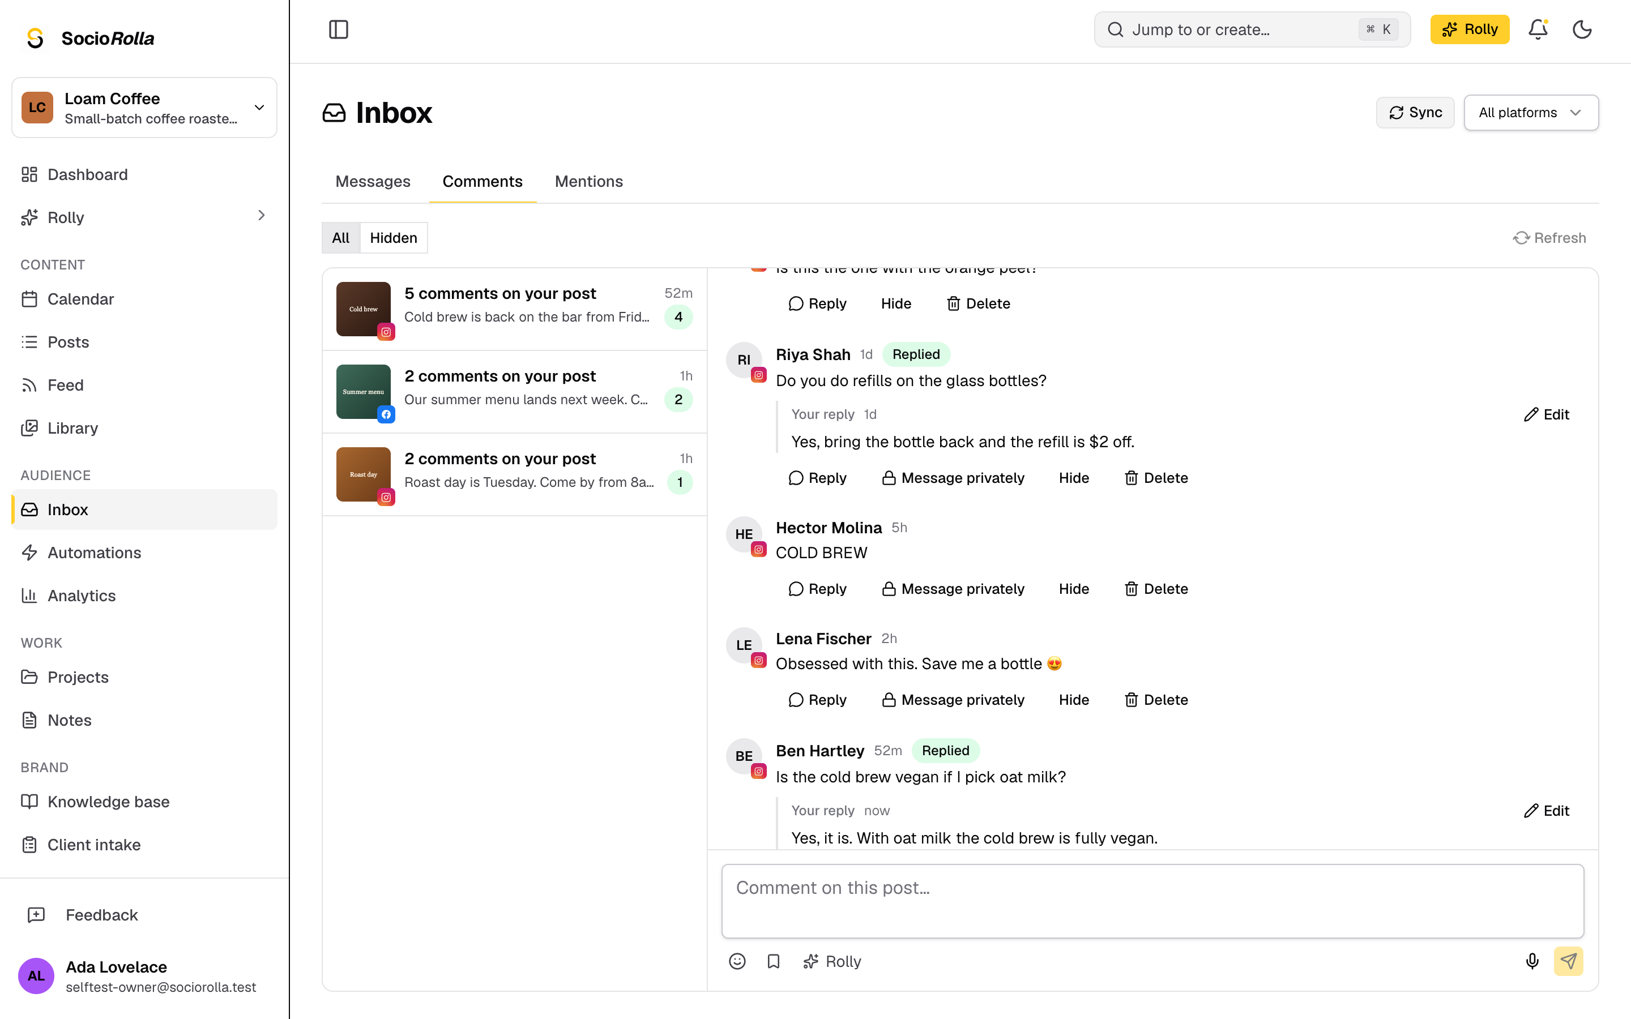The height and width of the screenshot is (1019, 1631).
Task: Open Analytics in the sidebar
Action: (144, 596)
